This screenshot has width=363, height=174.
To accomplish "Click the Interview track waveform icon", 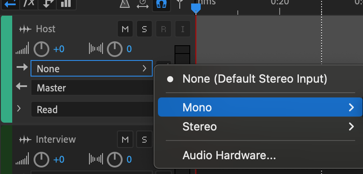I will click(x=26, y=140).
